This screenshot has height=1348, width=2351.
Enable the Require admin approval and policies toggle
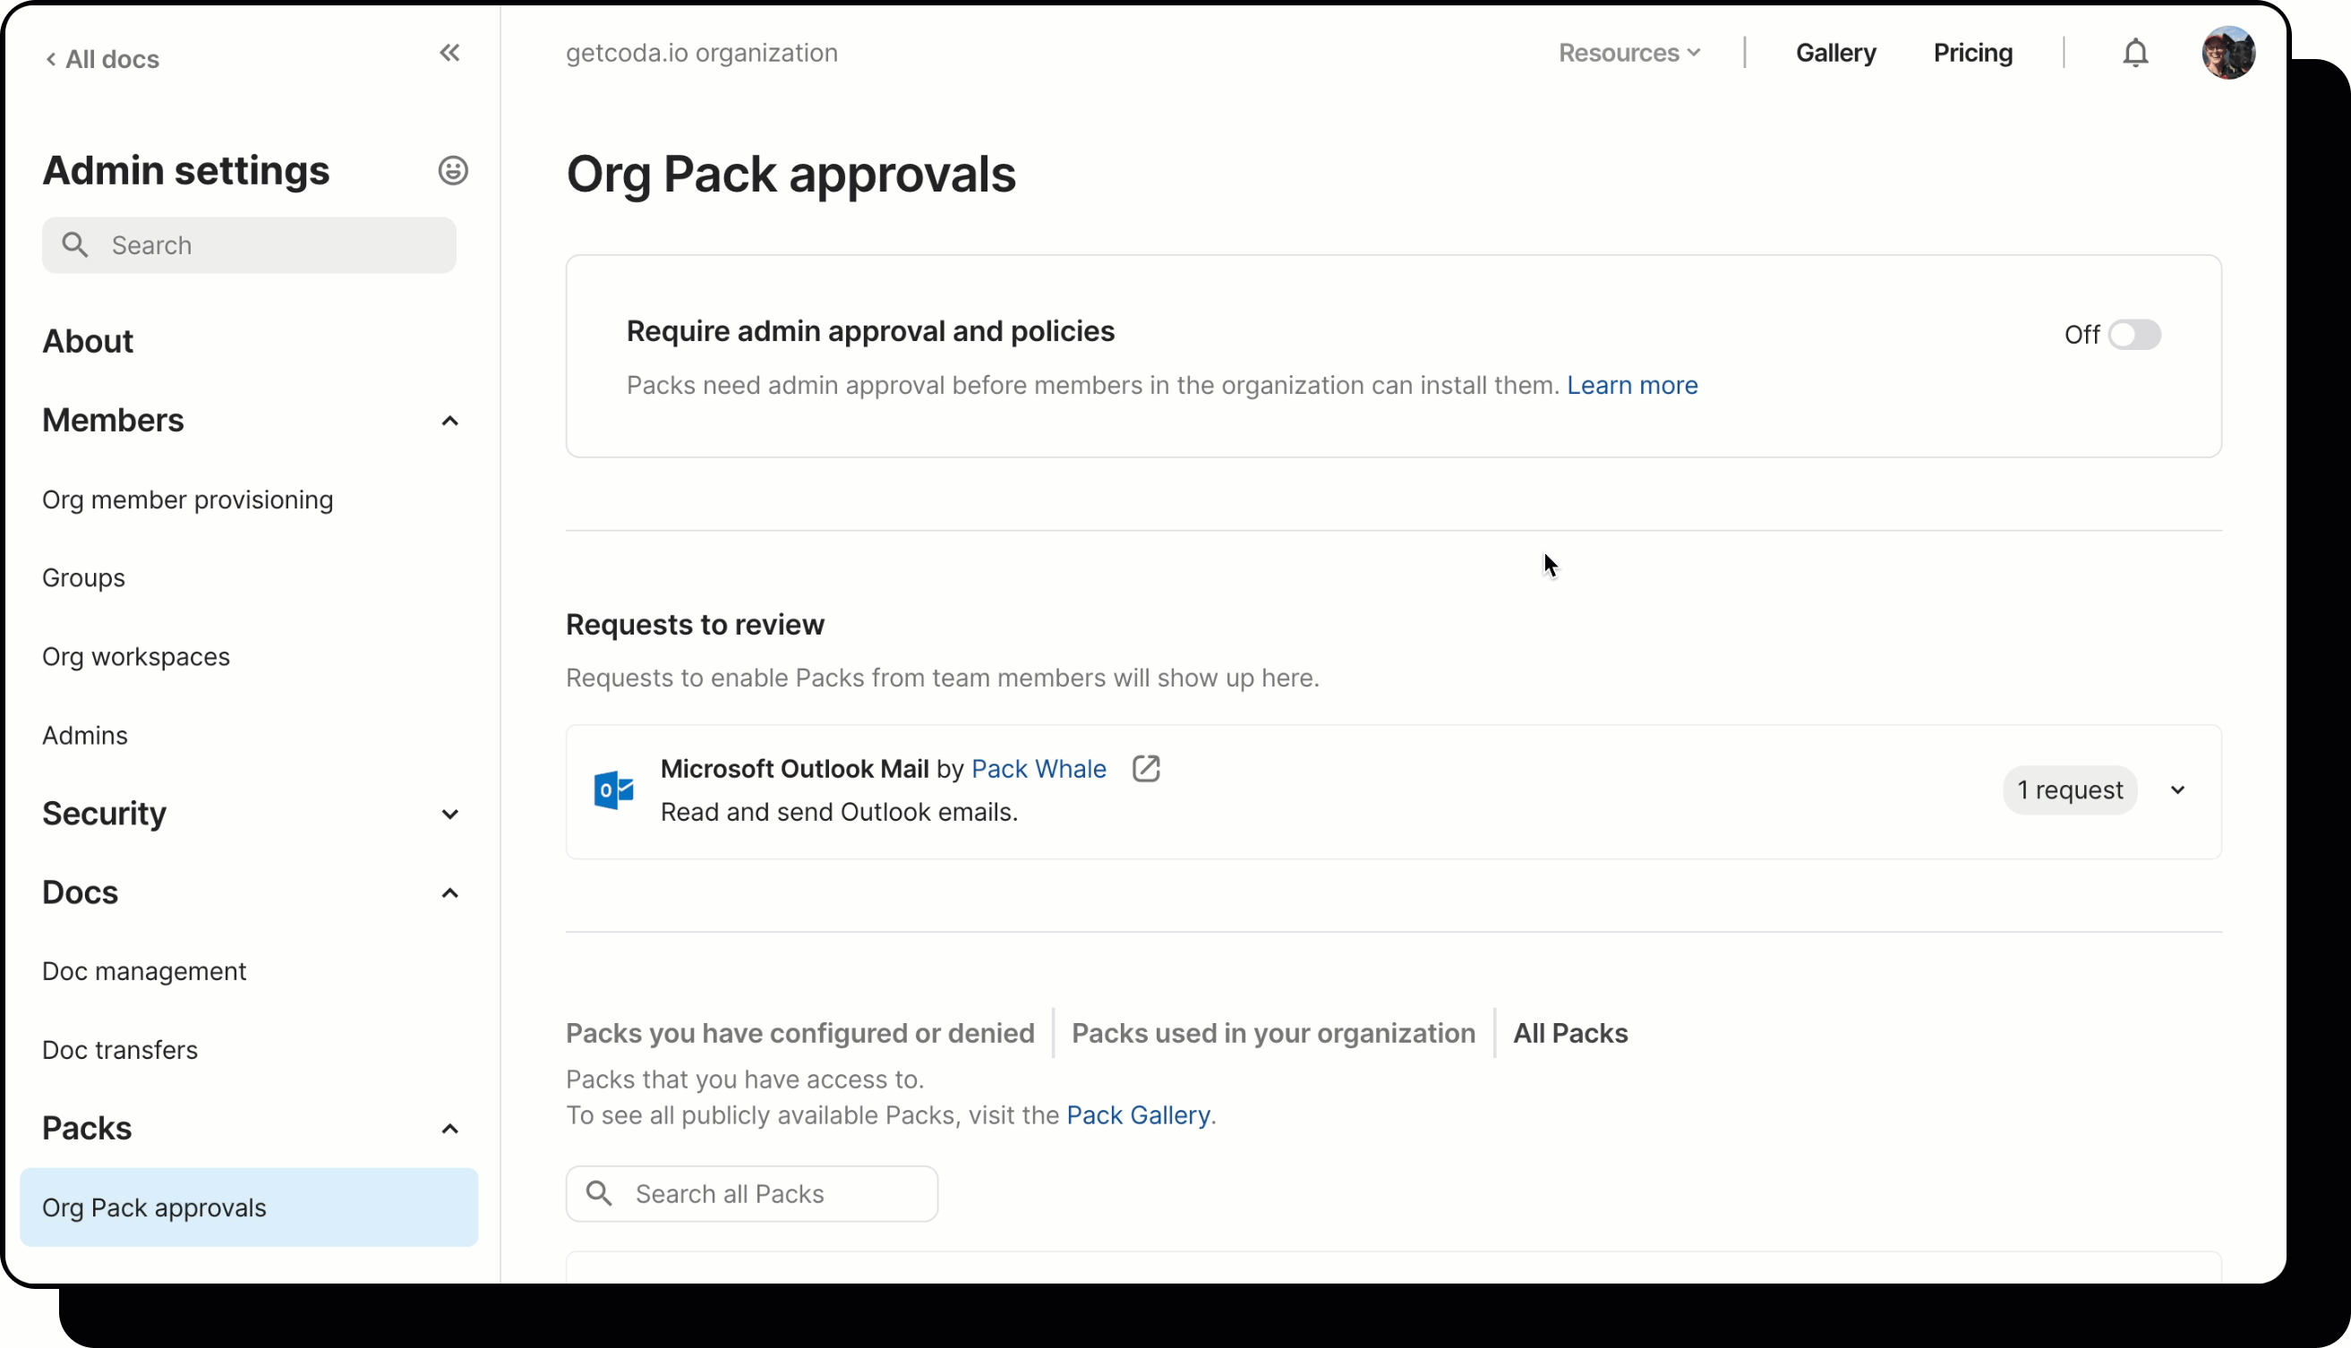click(2136, 334)
